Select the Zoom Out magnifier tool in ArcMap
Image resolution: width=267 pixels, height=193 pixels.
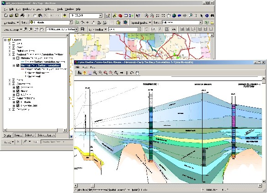pos(152,16)
